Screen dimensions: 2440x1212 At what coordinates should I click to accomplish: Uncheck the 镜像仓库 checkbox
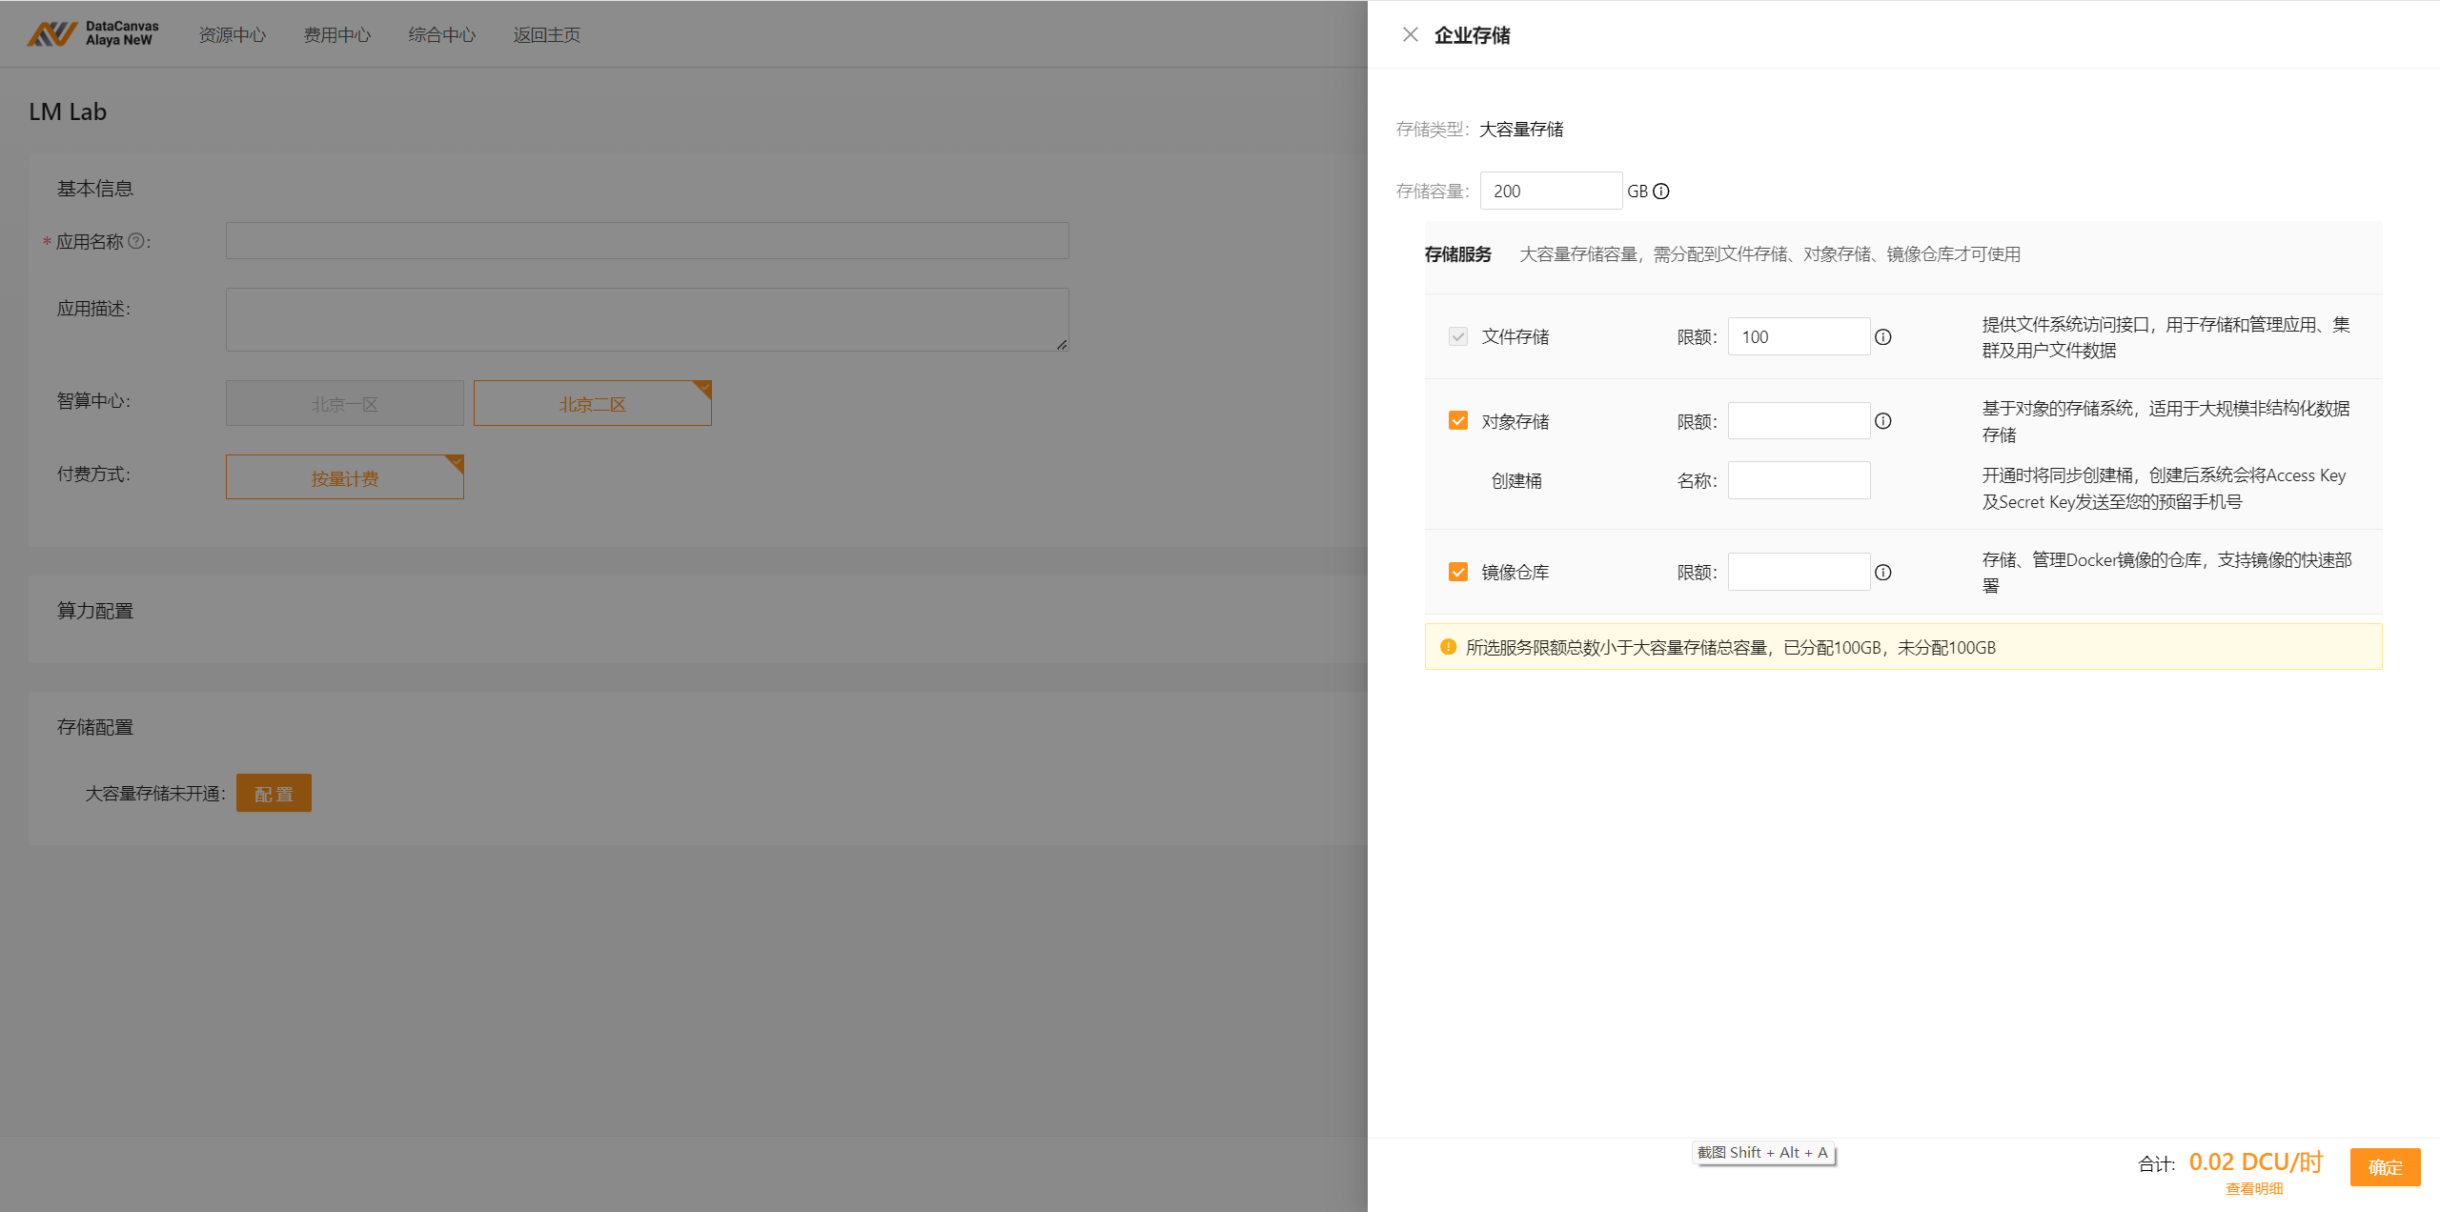click(1457, 572)
